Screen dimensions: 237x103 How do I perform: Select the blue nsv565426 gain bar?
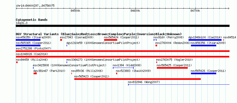[x=204, y=73]
